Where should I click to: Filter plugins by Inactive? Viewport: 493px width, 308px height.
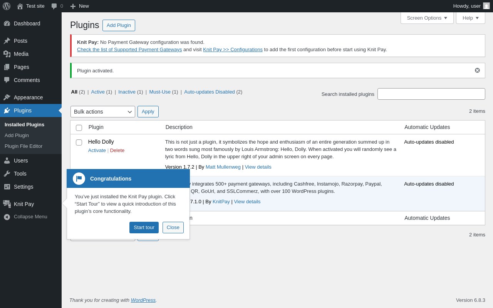127,92
